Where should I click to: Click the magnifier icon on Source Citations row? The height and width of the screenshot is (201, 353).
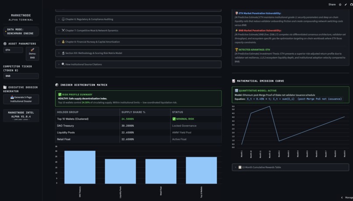(63, 64)
